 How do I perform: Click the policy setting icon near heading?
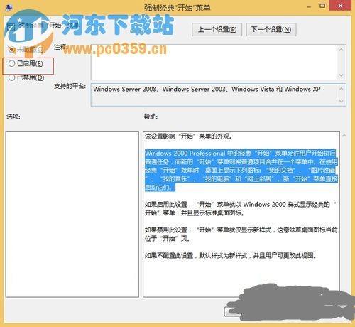[11, 26]
